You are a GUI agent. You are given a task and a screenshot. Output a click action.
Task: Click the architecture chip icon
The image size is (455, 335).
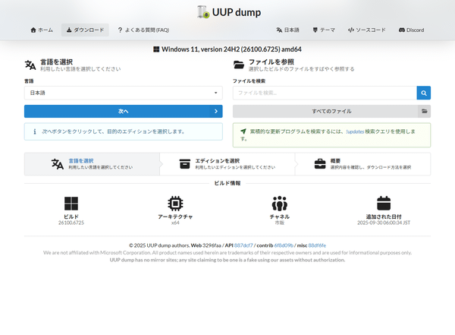175,204
